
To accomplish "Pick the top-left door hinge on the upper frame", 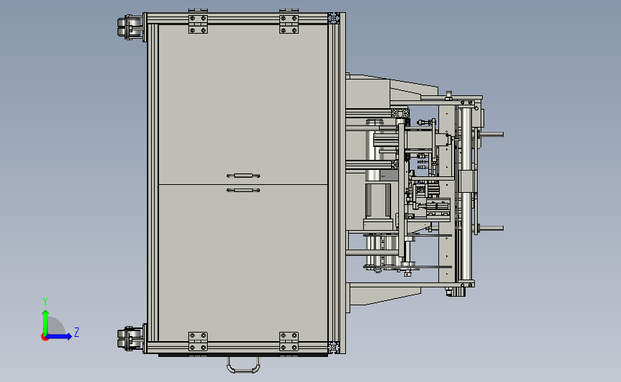I will 198,24.
